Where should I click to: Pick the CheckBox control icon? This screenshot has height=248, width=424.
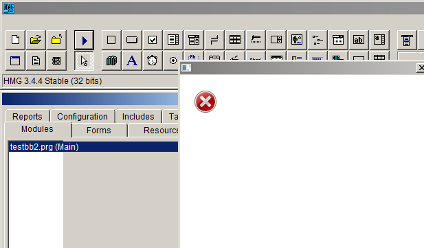[153, 40]
